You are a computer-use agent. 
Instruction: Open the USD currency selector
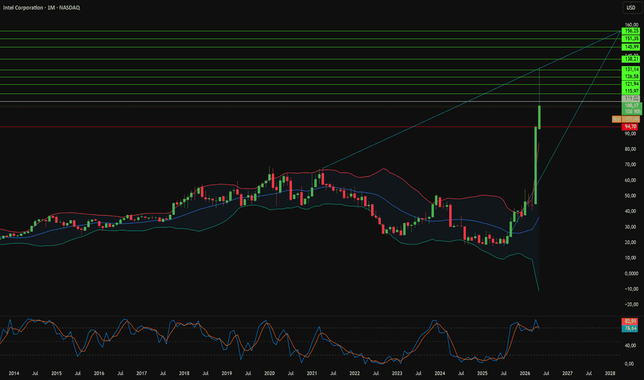(x=632, y=8)
